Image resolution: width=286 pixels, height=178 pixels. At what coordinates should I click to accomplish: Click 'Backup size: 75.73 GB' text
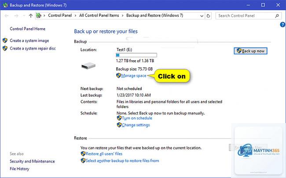[135, 69]
